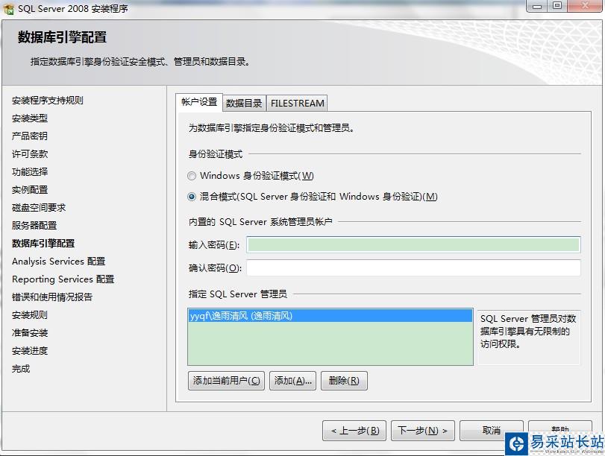Viewport: 605px width, 456px height.
Task: Click 功能选择 step in sidebar
Action: point(30,172)
